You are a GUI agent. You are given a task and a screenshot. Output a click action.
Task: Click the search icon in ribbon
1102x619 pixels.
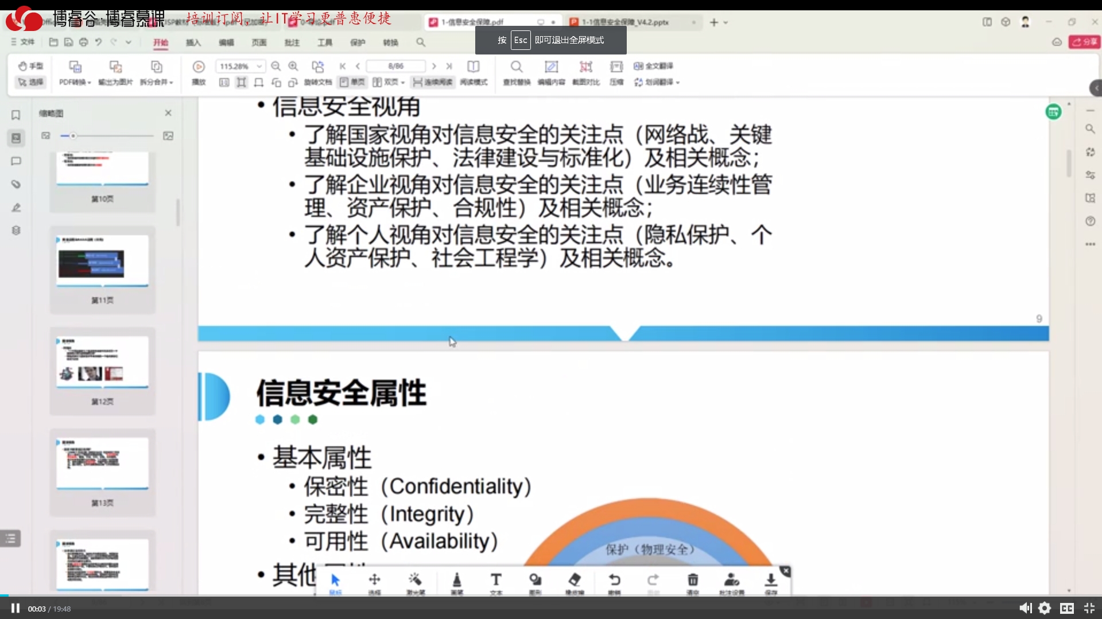pyautogui.click(x=421, y=42)
